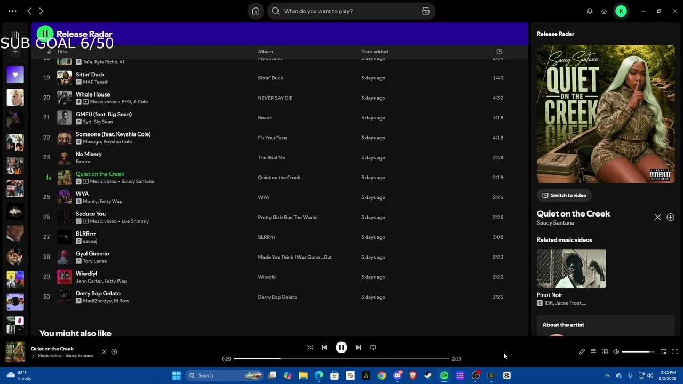Pause playlist with the green header button

point(45,34)
